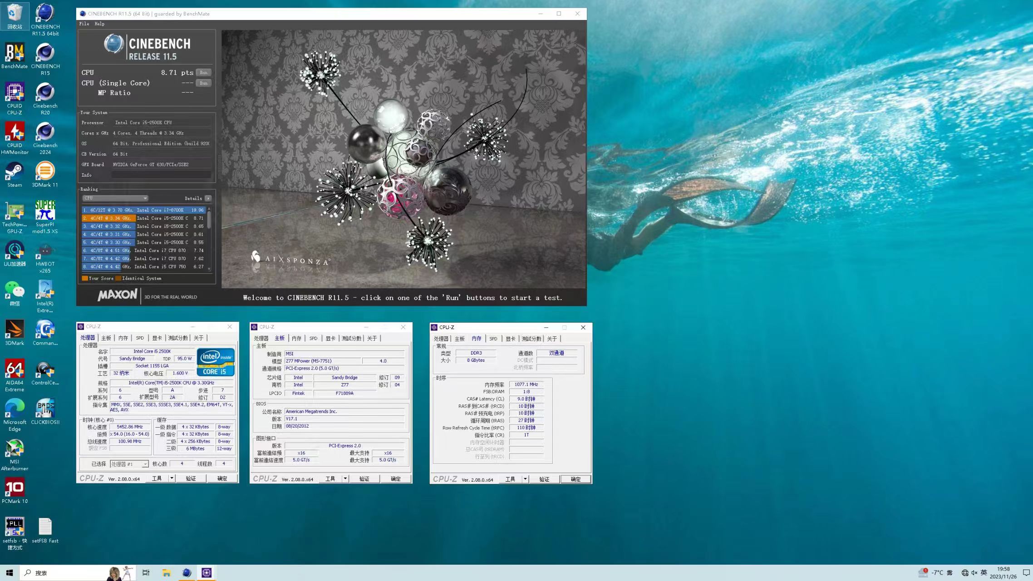
Task: Launch HWBOT x265 desktop icon
Action: [x=45, y=257]
